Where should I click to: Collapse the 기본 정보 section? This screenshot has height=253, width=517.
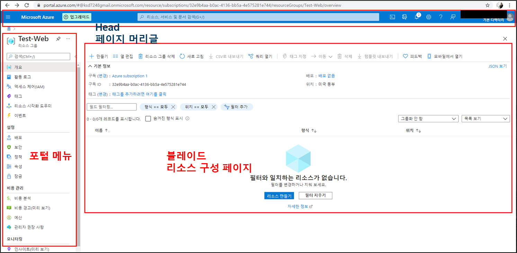(x=99, y=66)
